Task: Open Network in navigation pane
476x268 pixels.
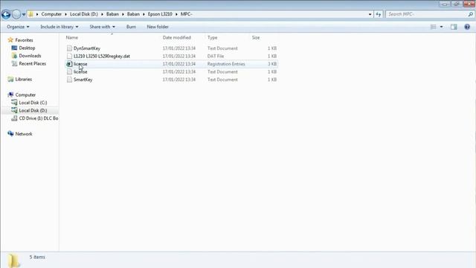Action: (24, 134)
